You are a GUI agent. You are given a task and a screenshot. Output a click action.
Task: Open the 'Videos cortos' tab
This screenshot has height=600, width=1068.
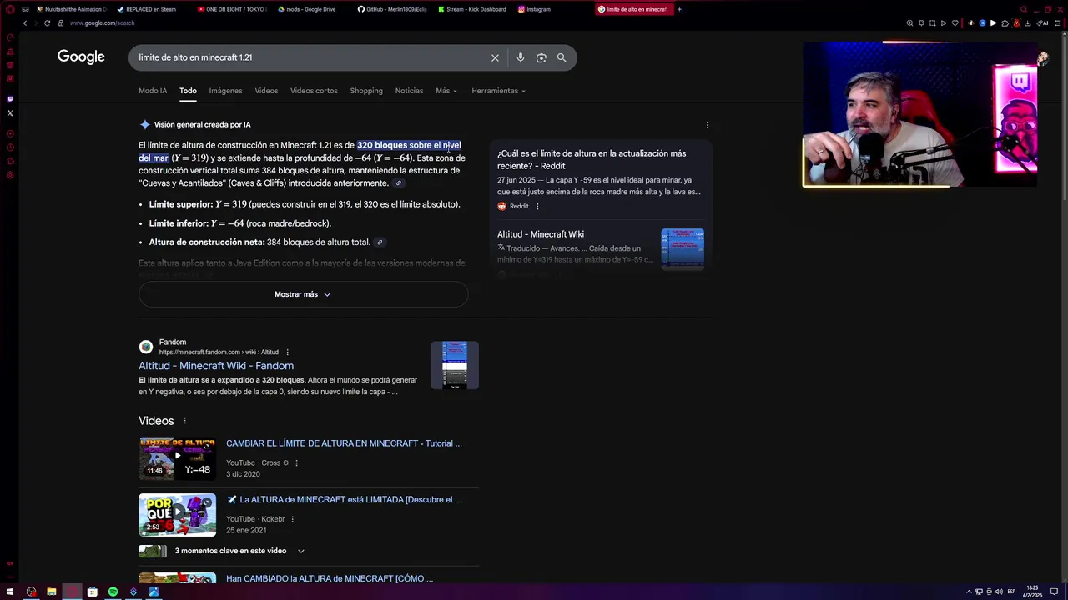point(314,91)
